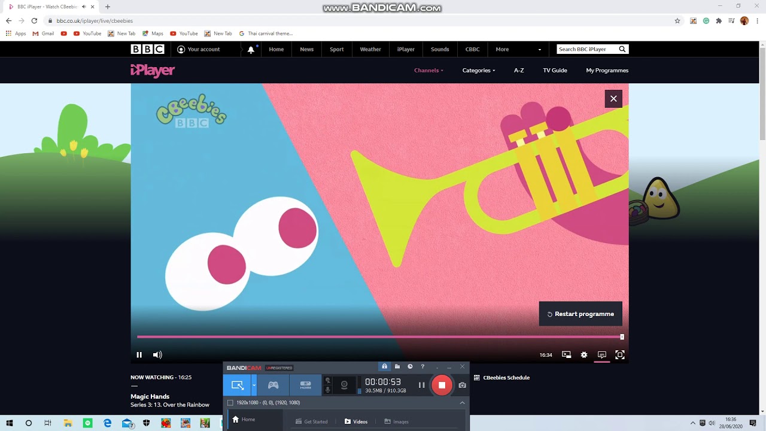The width and height of the screenshot is (766, 431).
Task: Open My Programmes
Action: [607, 70]
